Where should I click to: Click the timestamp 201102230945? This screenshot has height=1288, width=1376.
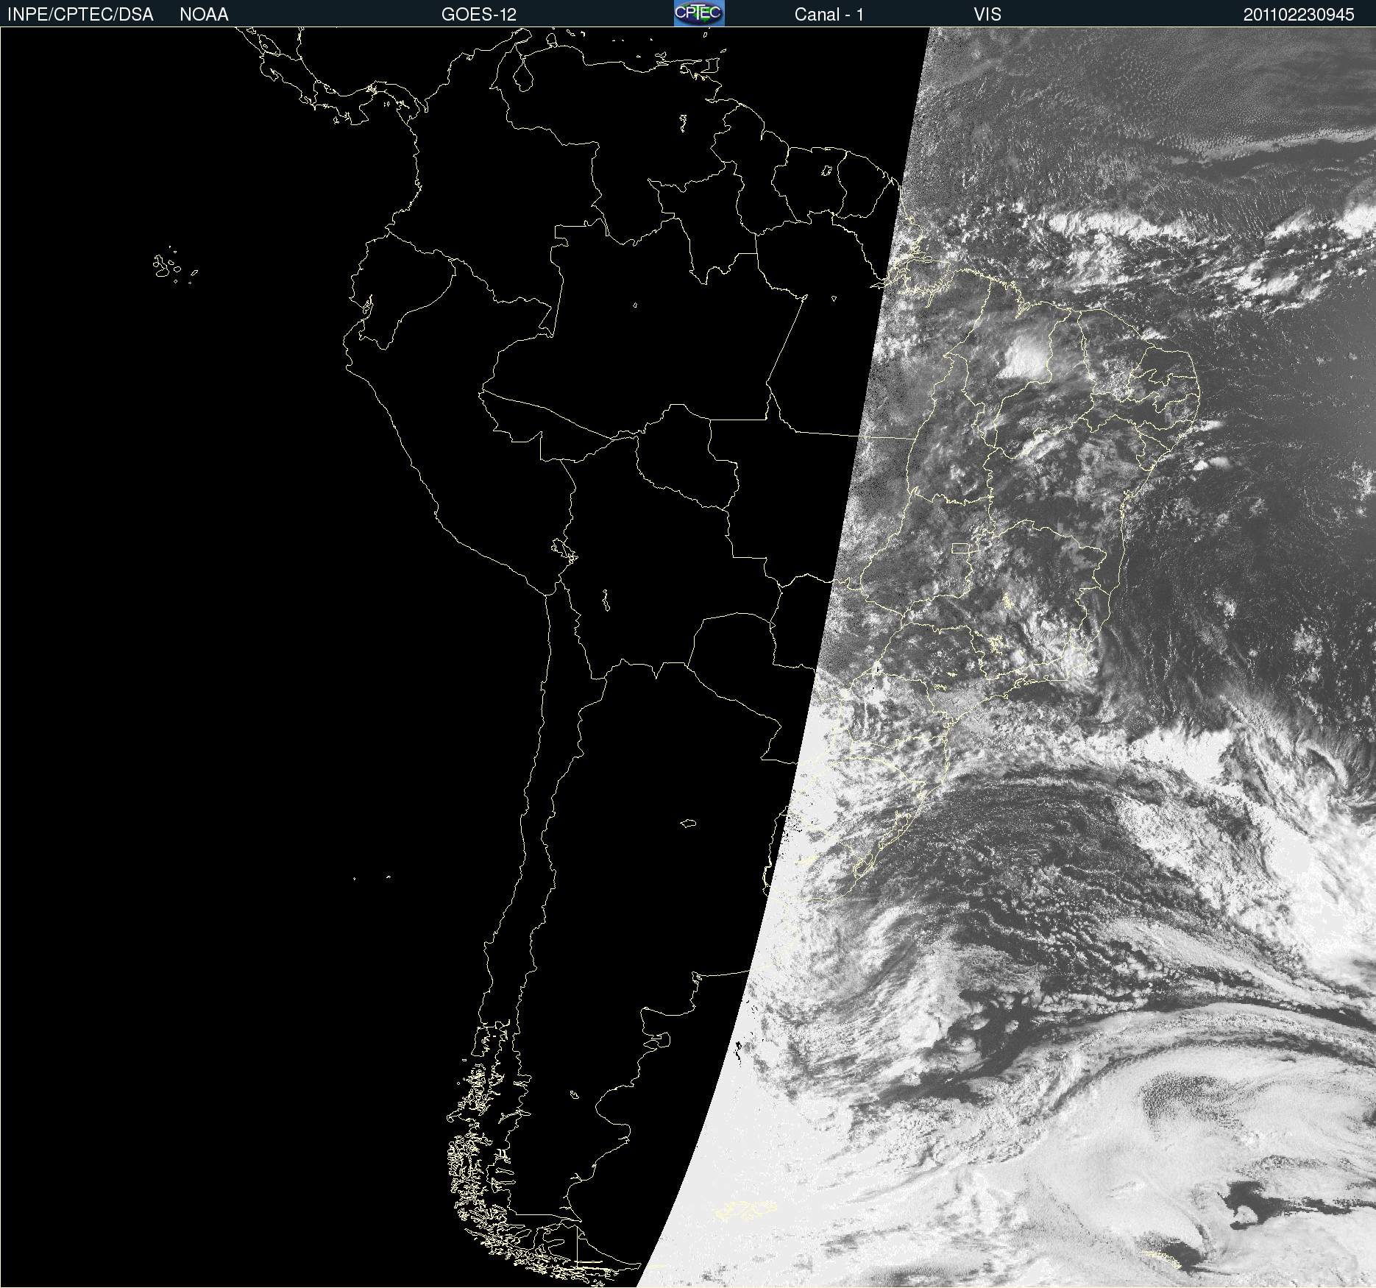click(1299, 15)
